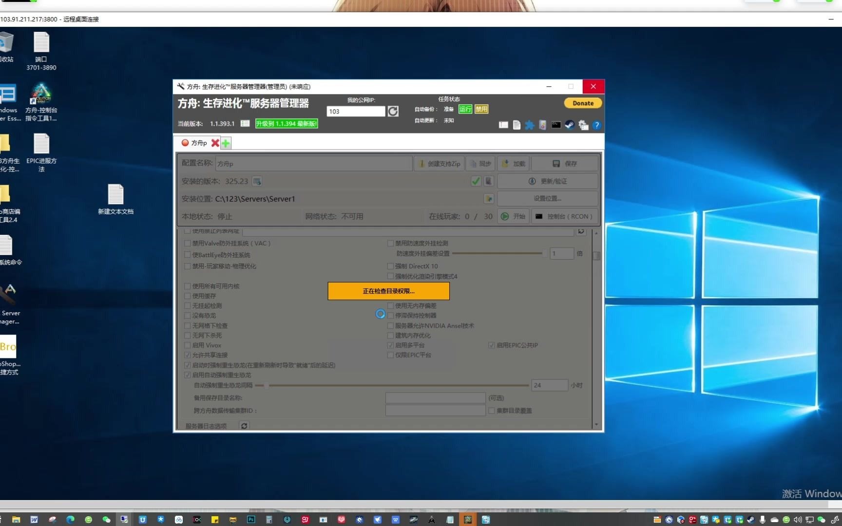Enable 强制 DirectX 10 checkbox

pos(390,266)
